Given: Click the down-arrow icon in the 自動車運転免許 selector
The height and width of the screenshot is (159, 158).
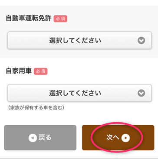Looking at the screenshot, I should pos(141,41).
